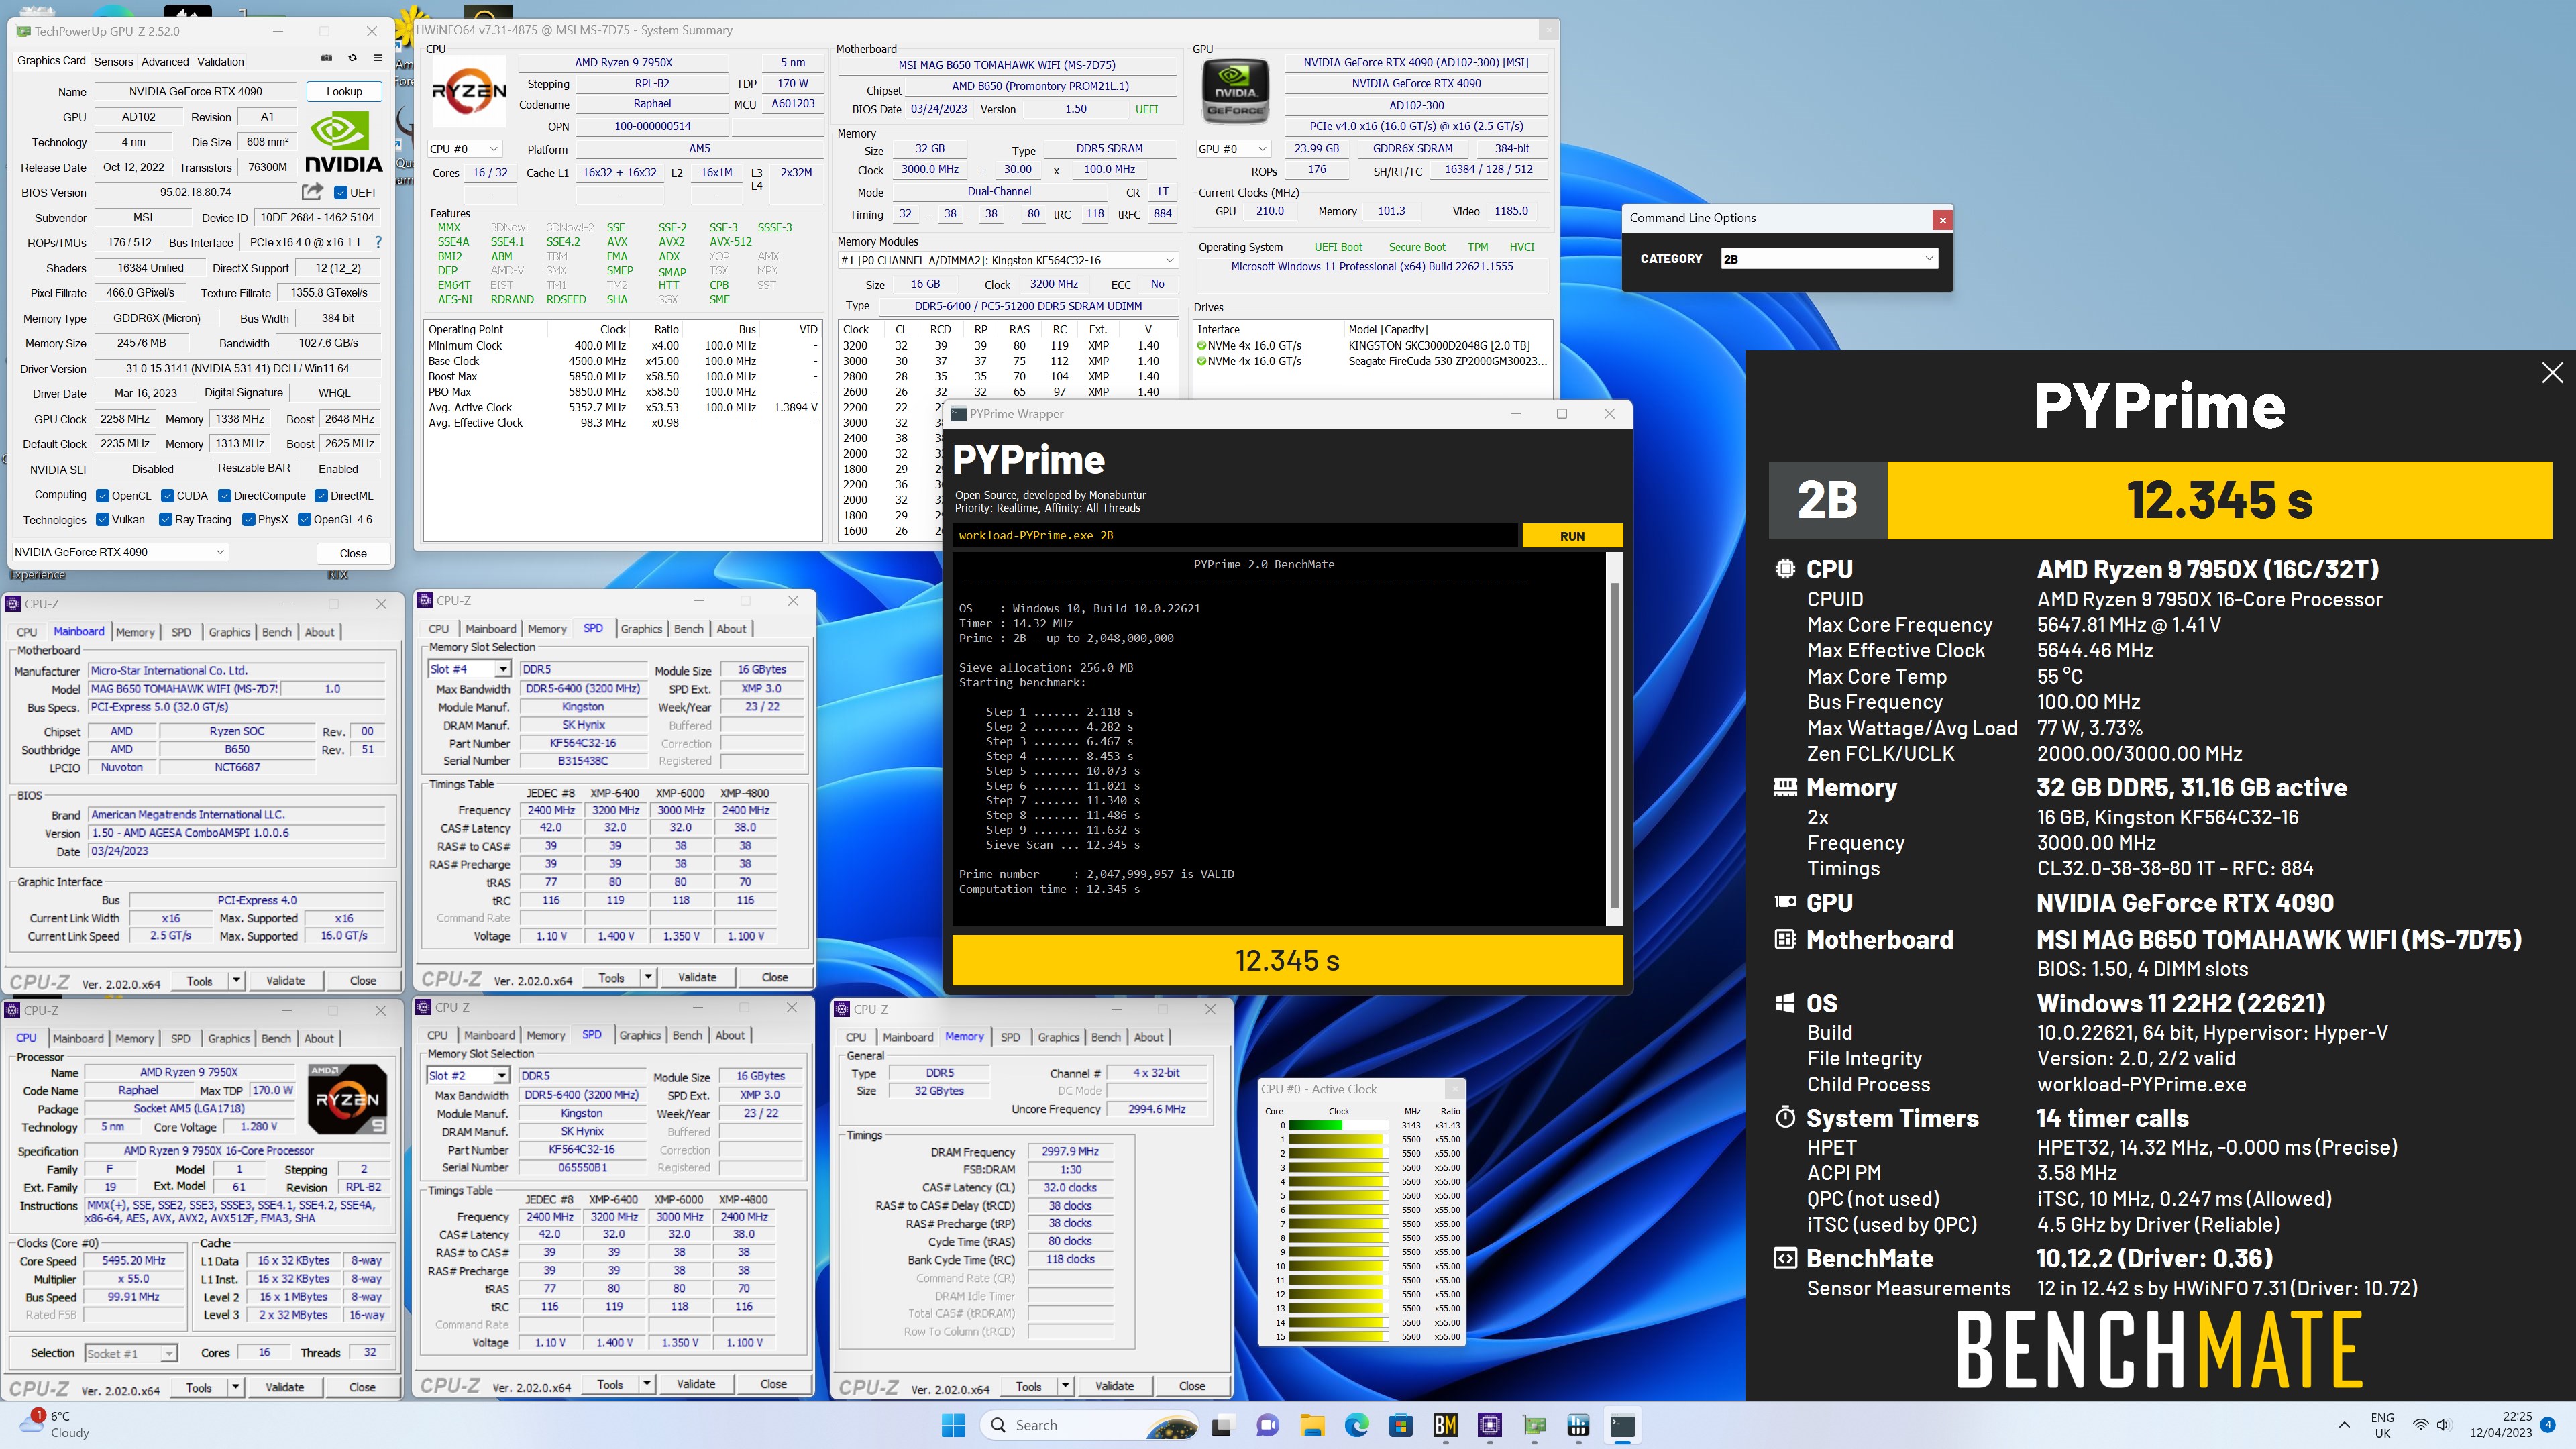The height and width of the screenshot is (1449, 2576).
Task: Expand the memory module selector dropdown in HWiNFO
Action: pos(1008,260)
